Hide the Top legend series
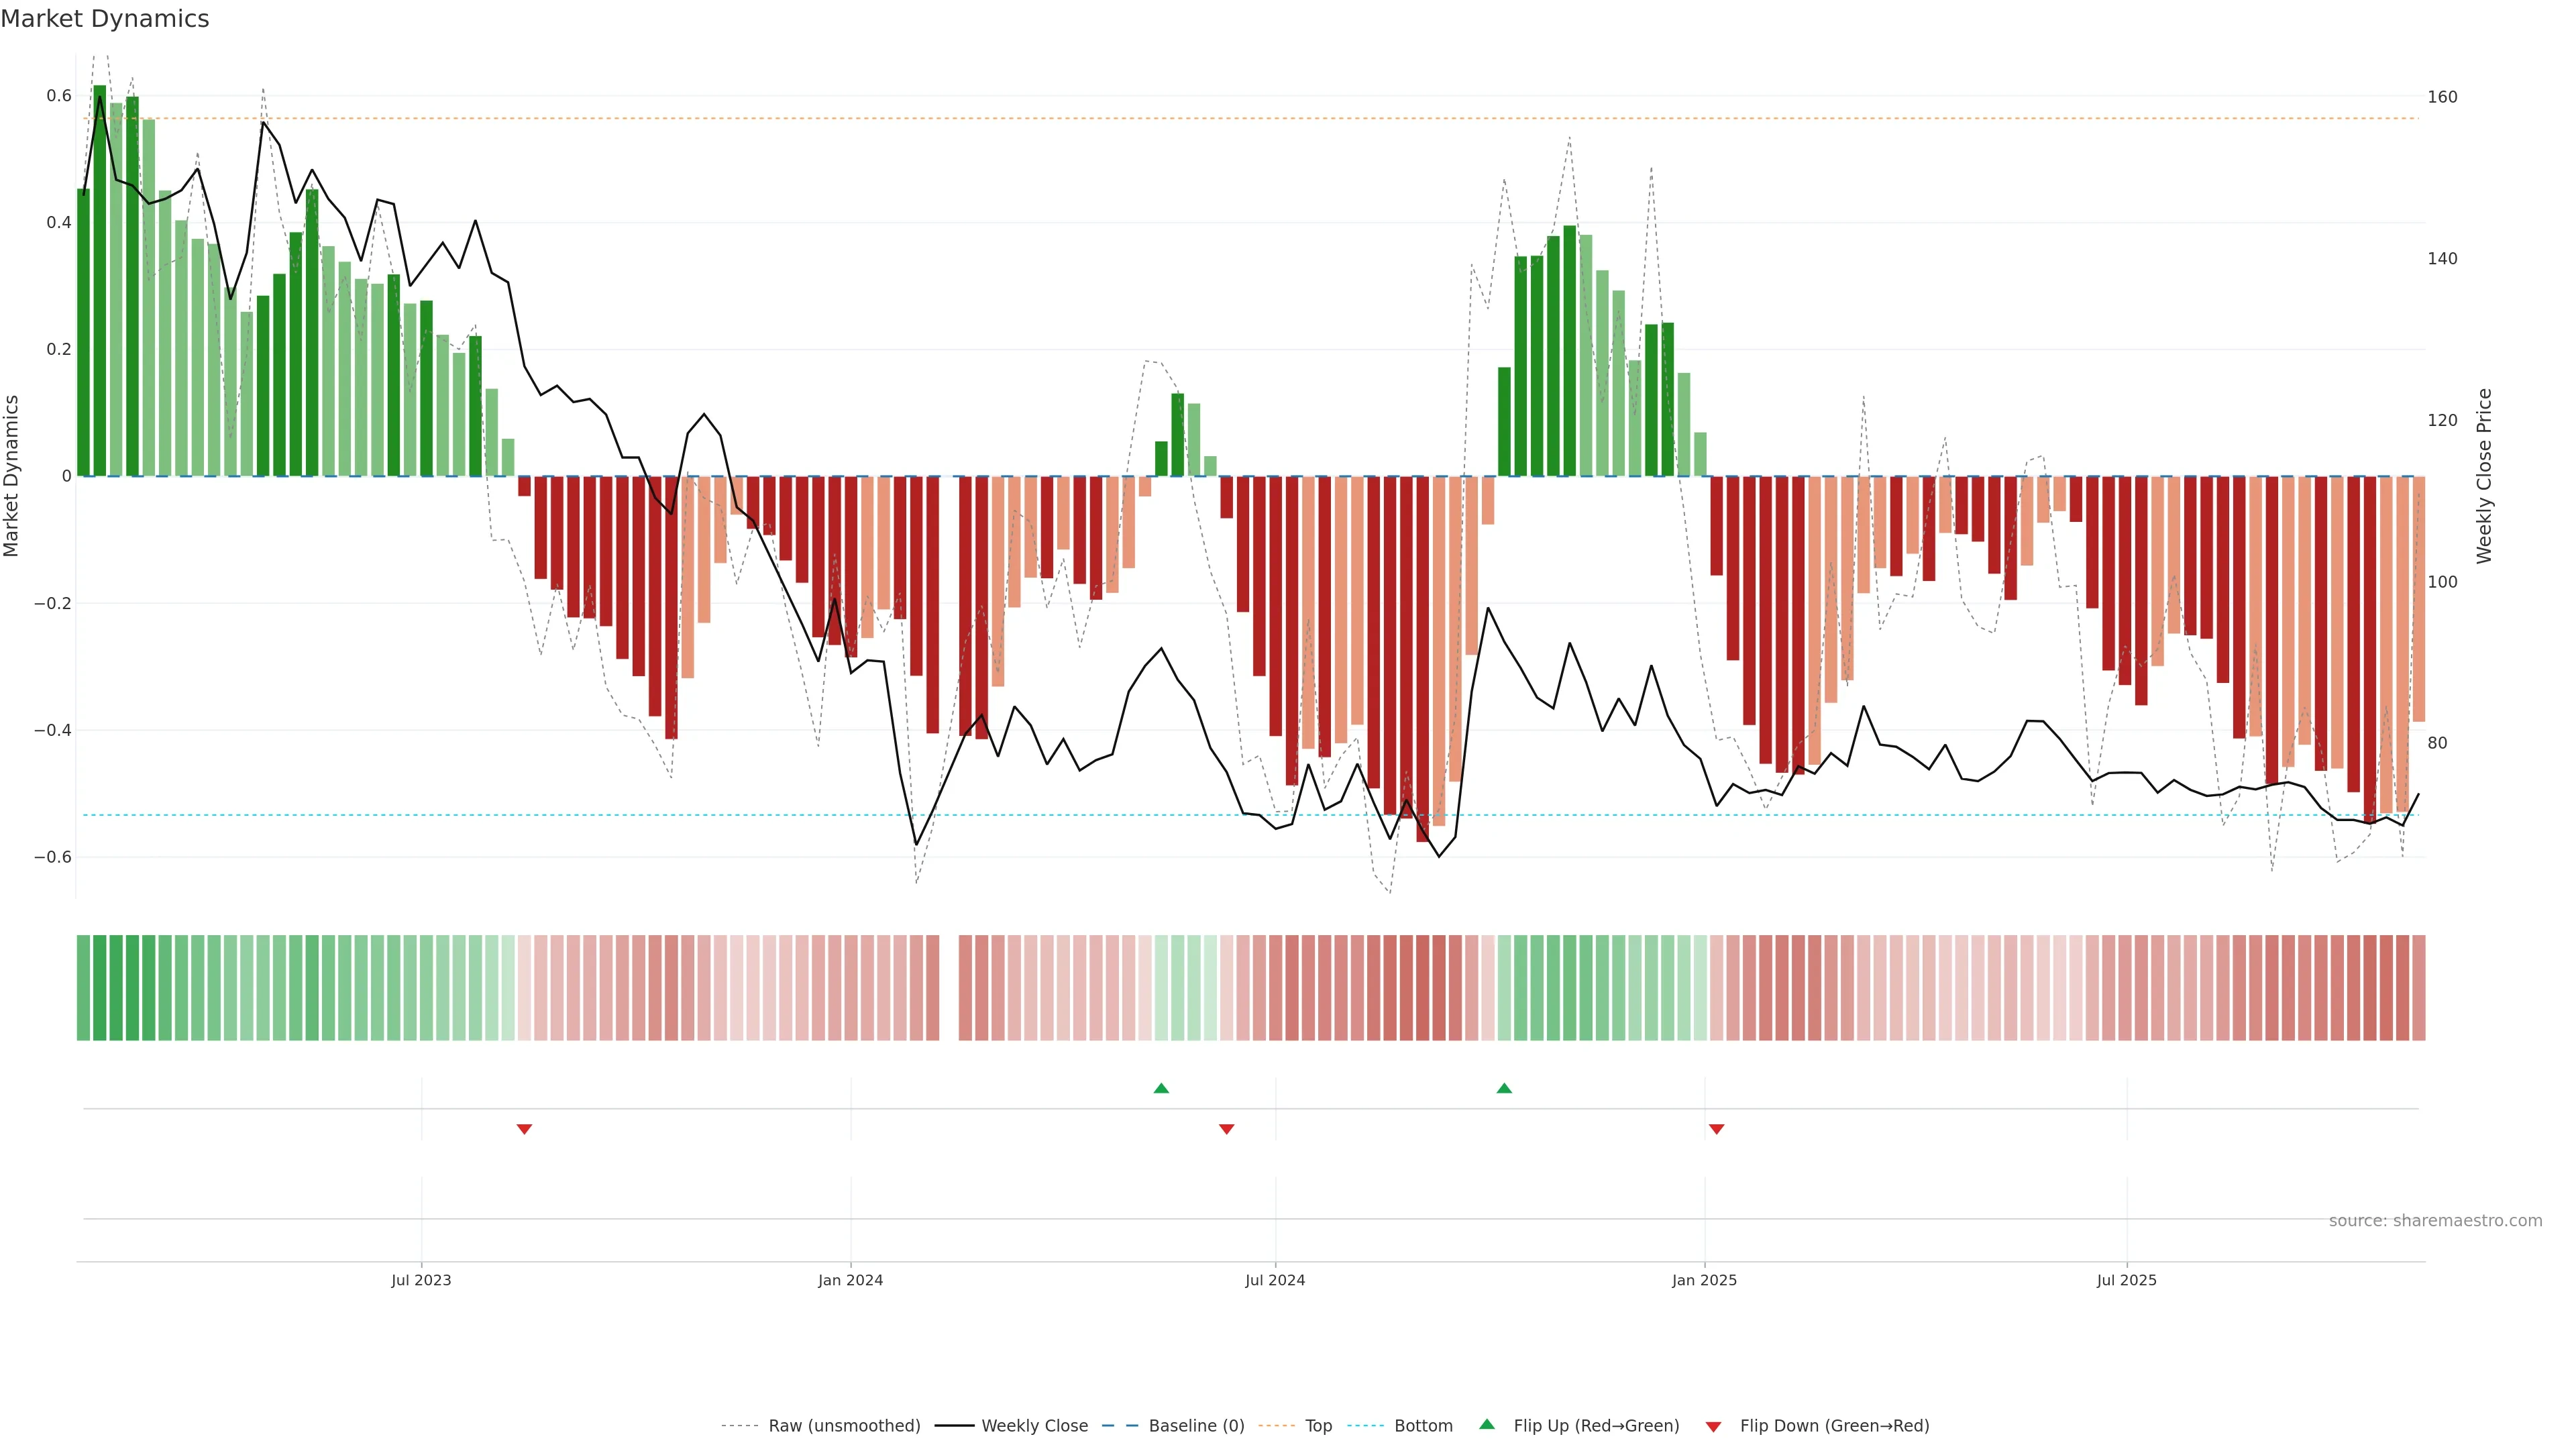This screenshot has width=2576, height=1449. click(1318, 1426)
